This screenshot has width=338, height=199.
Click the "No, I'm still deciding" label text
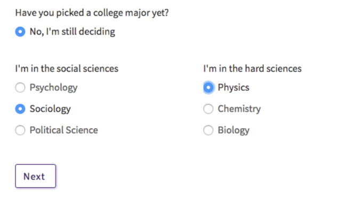(72, 32)
